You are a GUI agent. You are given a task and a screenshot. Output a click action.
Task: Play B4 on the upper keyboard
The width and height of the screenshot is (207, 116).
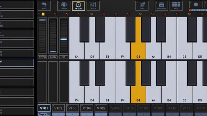point(169,51)
